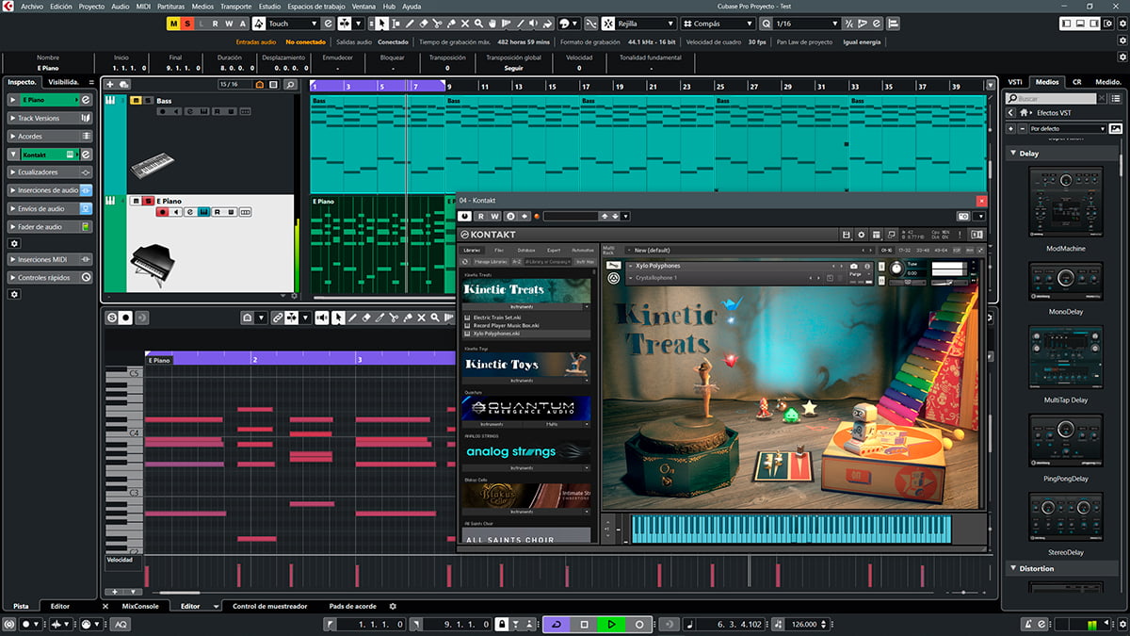Collapse the Distortion category
Viewport: 1130px width, 636px height.
[x=1012, y=569]
